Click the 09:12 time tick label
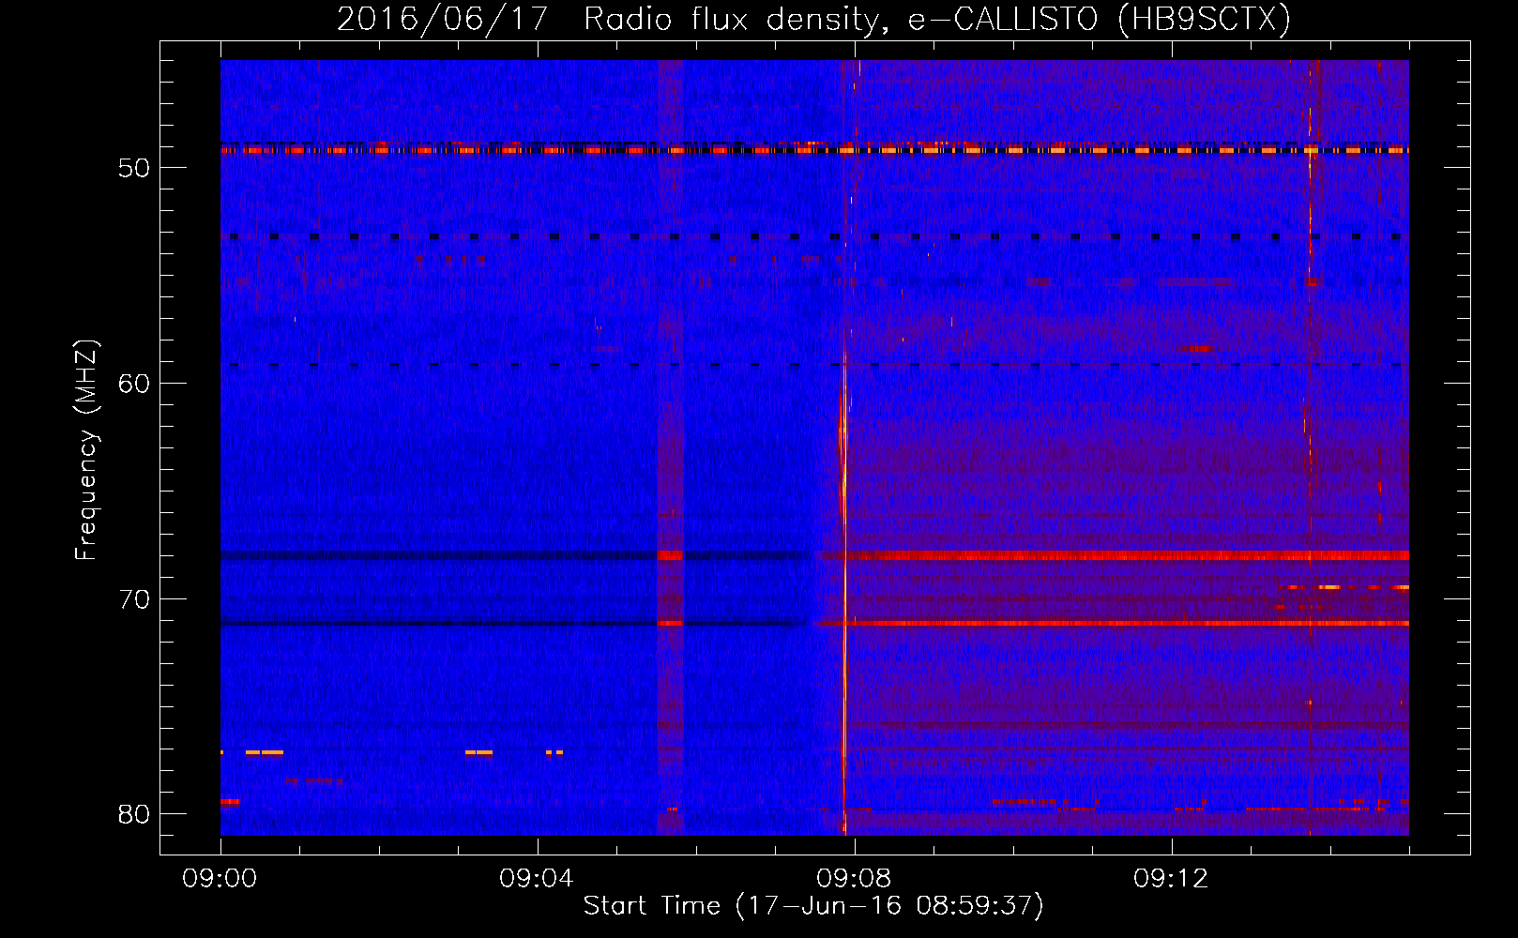This screenshot has width=1518, height=938. 1171,879
